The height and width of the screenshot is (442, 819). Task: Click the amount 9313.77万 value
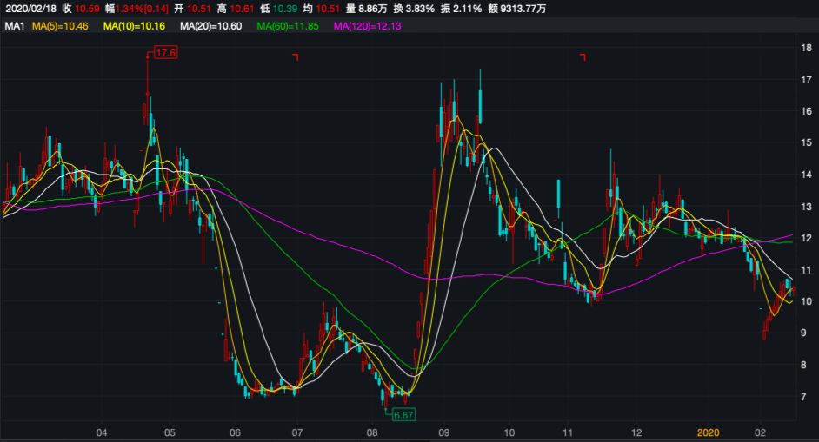(x=524, y=9)
